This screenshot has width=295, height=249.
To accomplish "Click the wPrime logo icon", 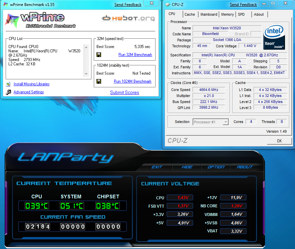I will [x=12, y=20].
